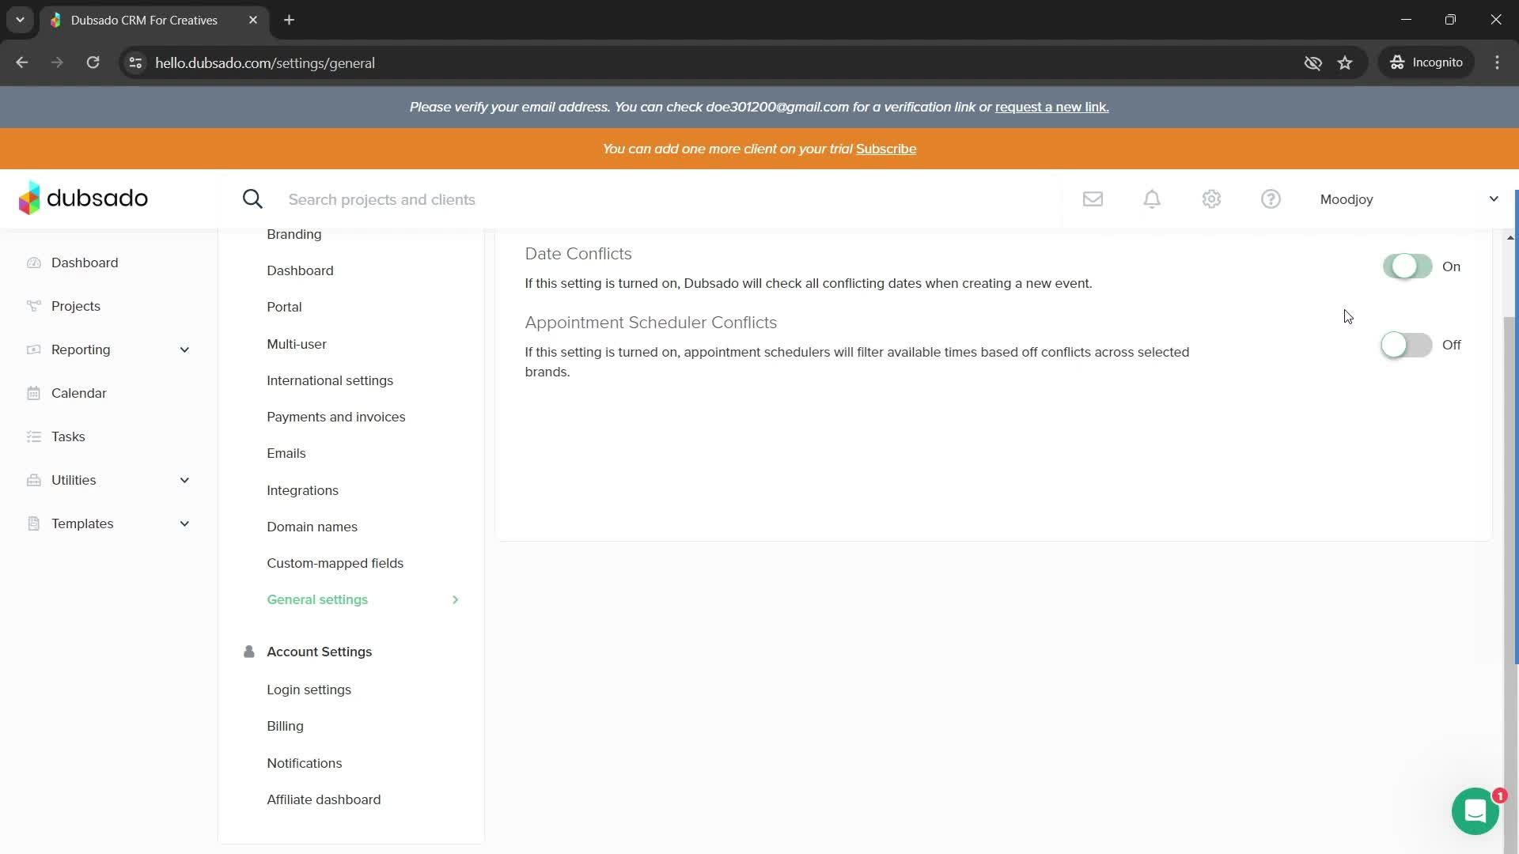Open the Chrome three-dot menu
This screenshot has height=854, width=1519.
click(1497, 62)
